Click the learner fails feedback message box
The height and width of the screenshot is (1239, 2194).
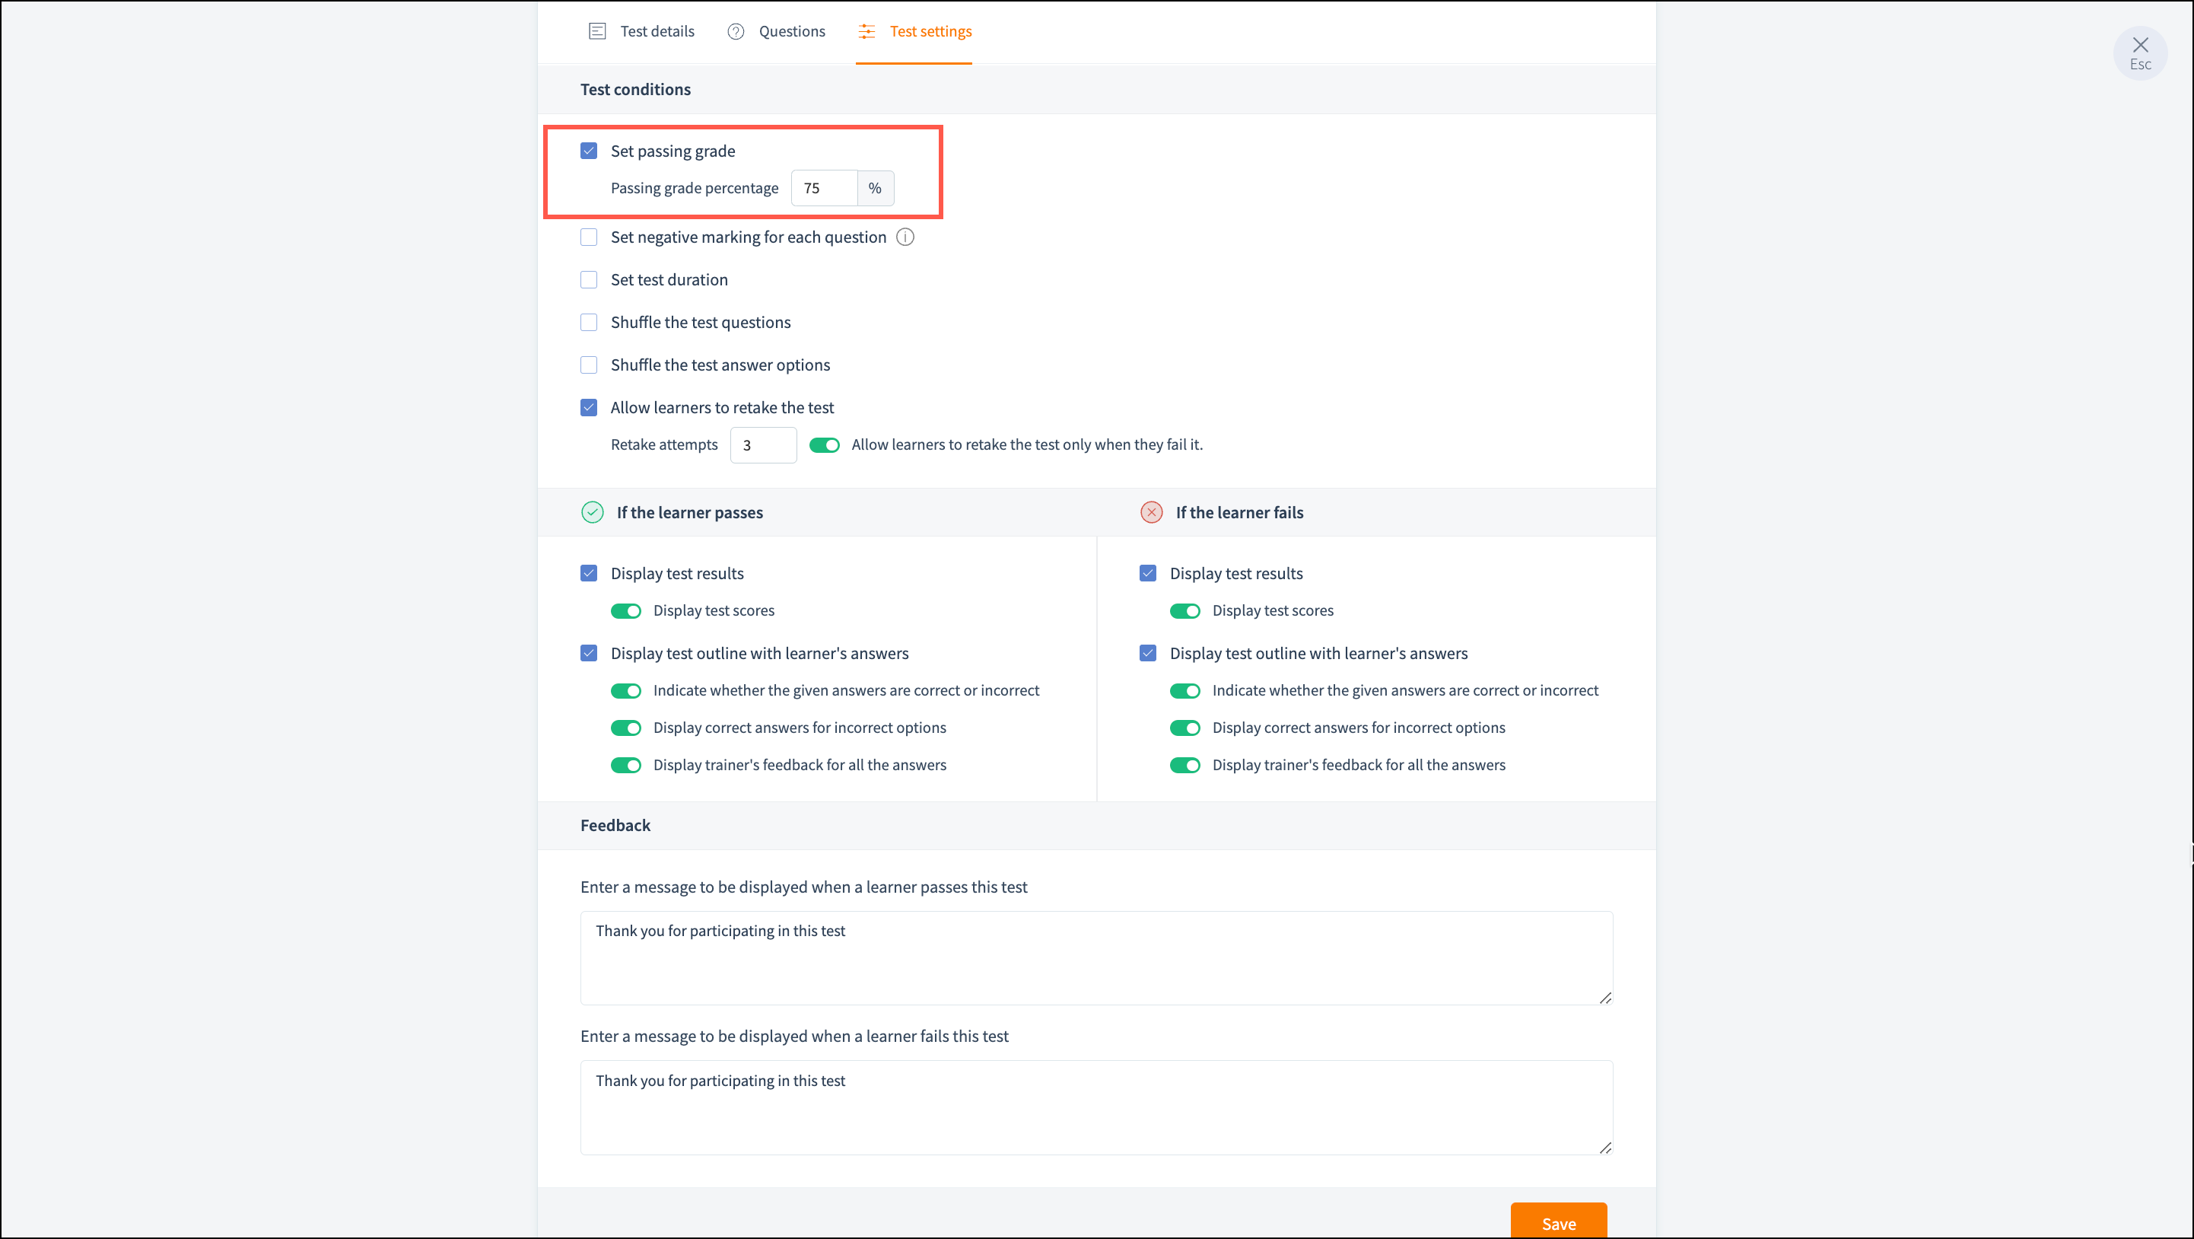coord(1095,1107)
